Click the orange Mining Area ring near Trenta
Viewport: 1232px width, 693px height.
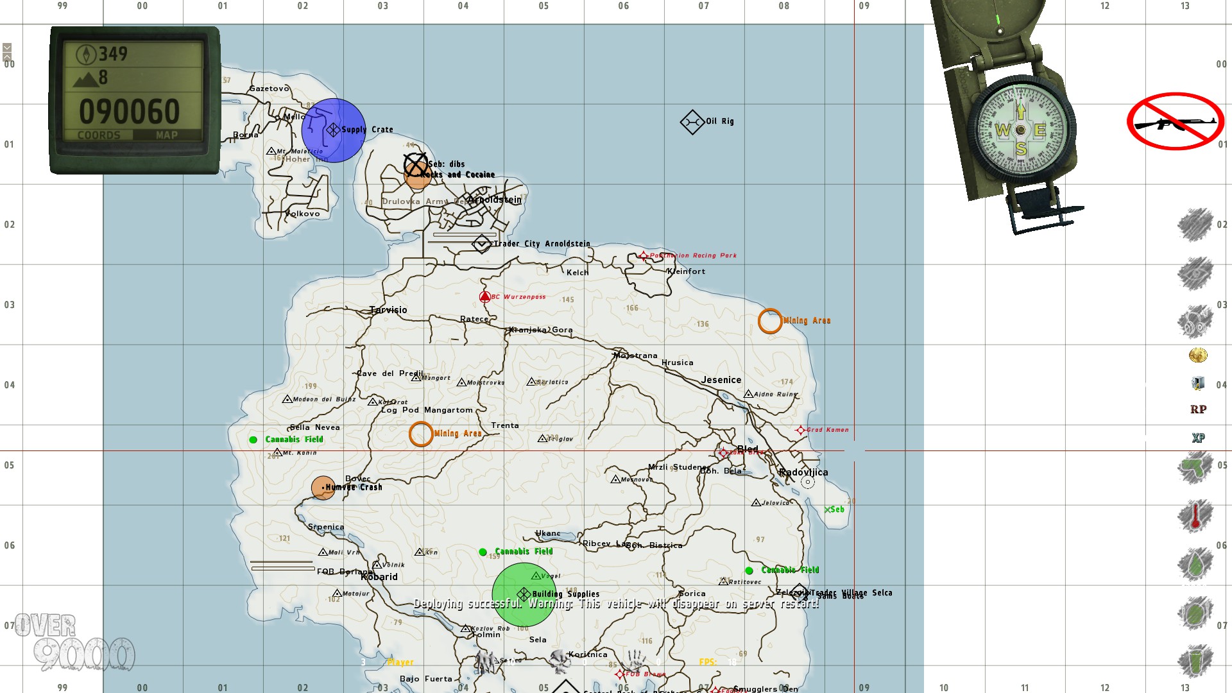click(421, 434)
